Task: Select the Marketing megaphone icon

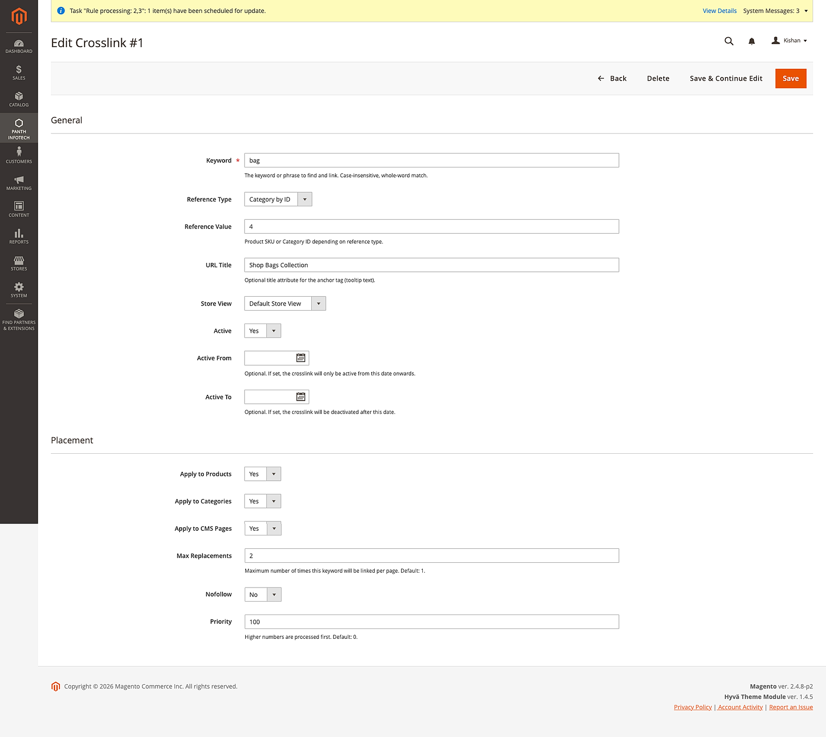Action: 19,182
